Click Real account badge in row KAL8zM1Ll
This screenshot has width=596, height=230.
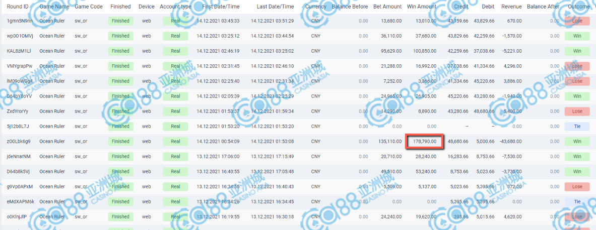[x=175, y=51]
